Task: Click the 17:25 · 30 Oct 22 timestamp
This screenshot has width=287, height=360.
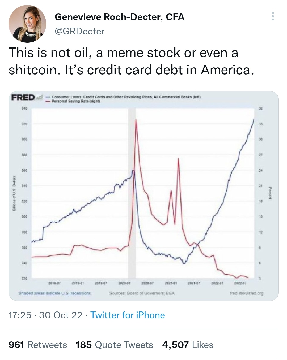Action: click(45, 315)
